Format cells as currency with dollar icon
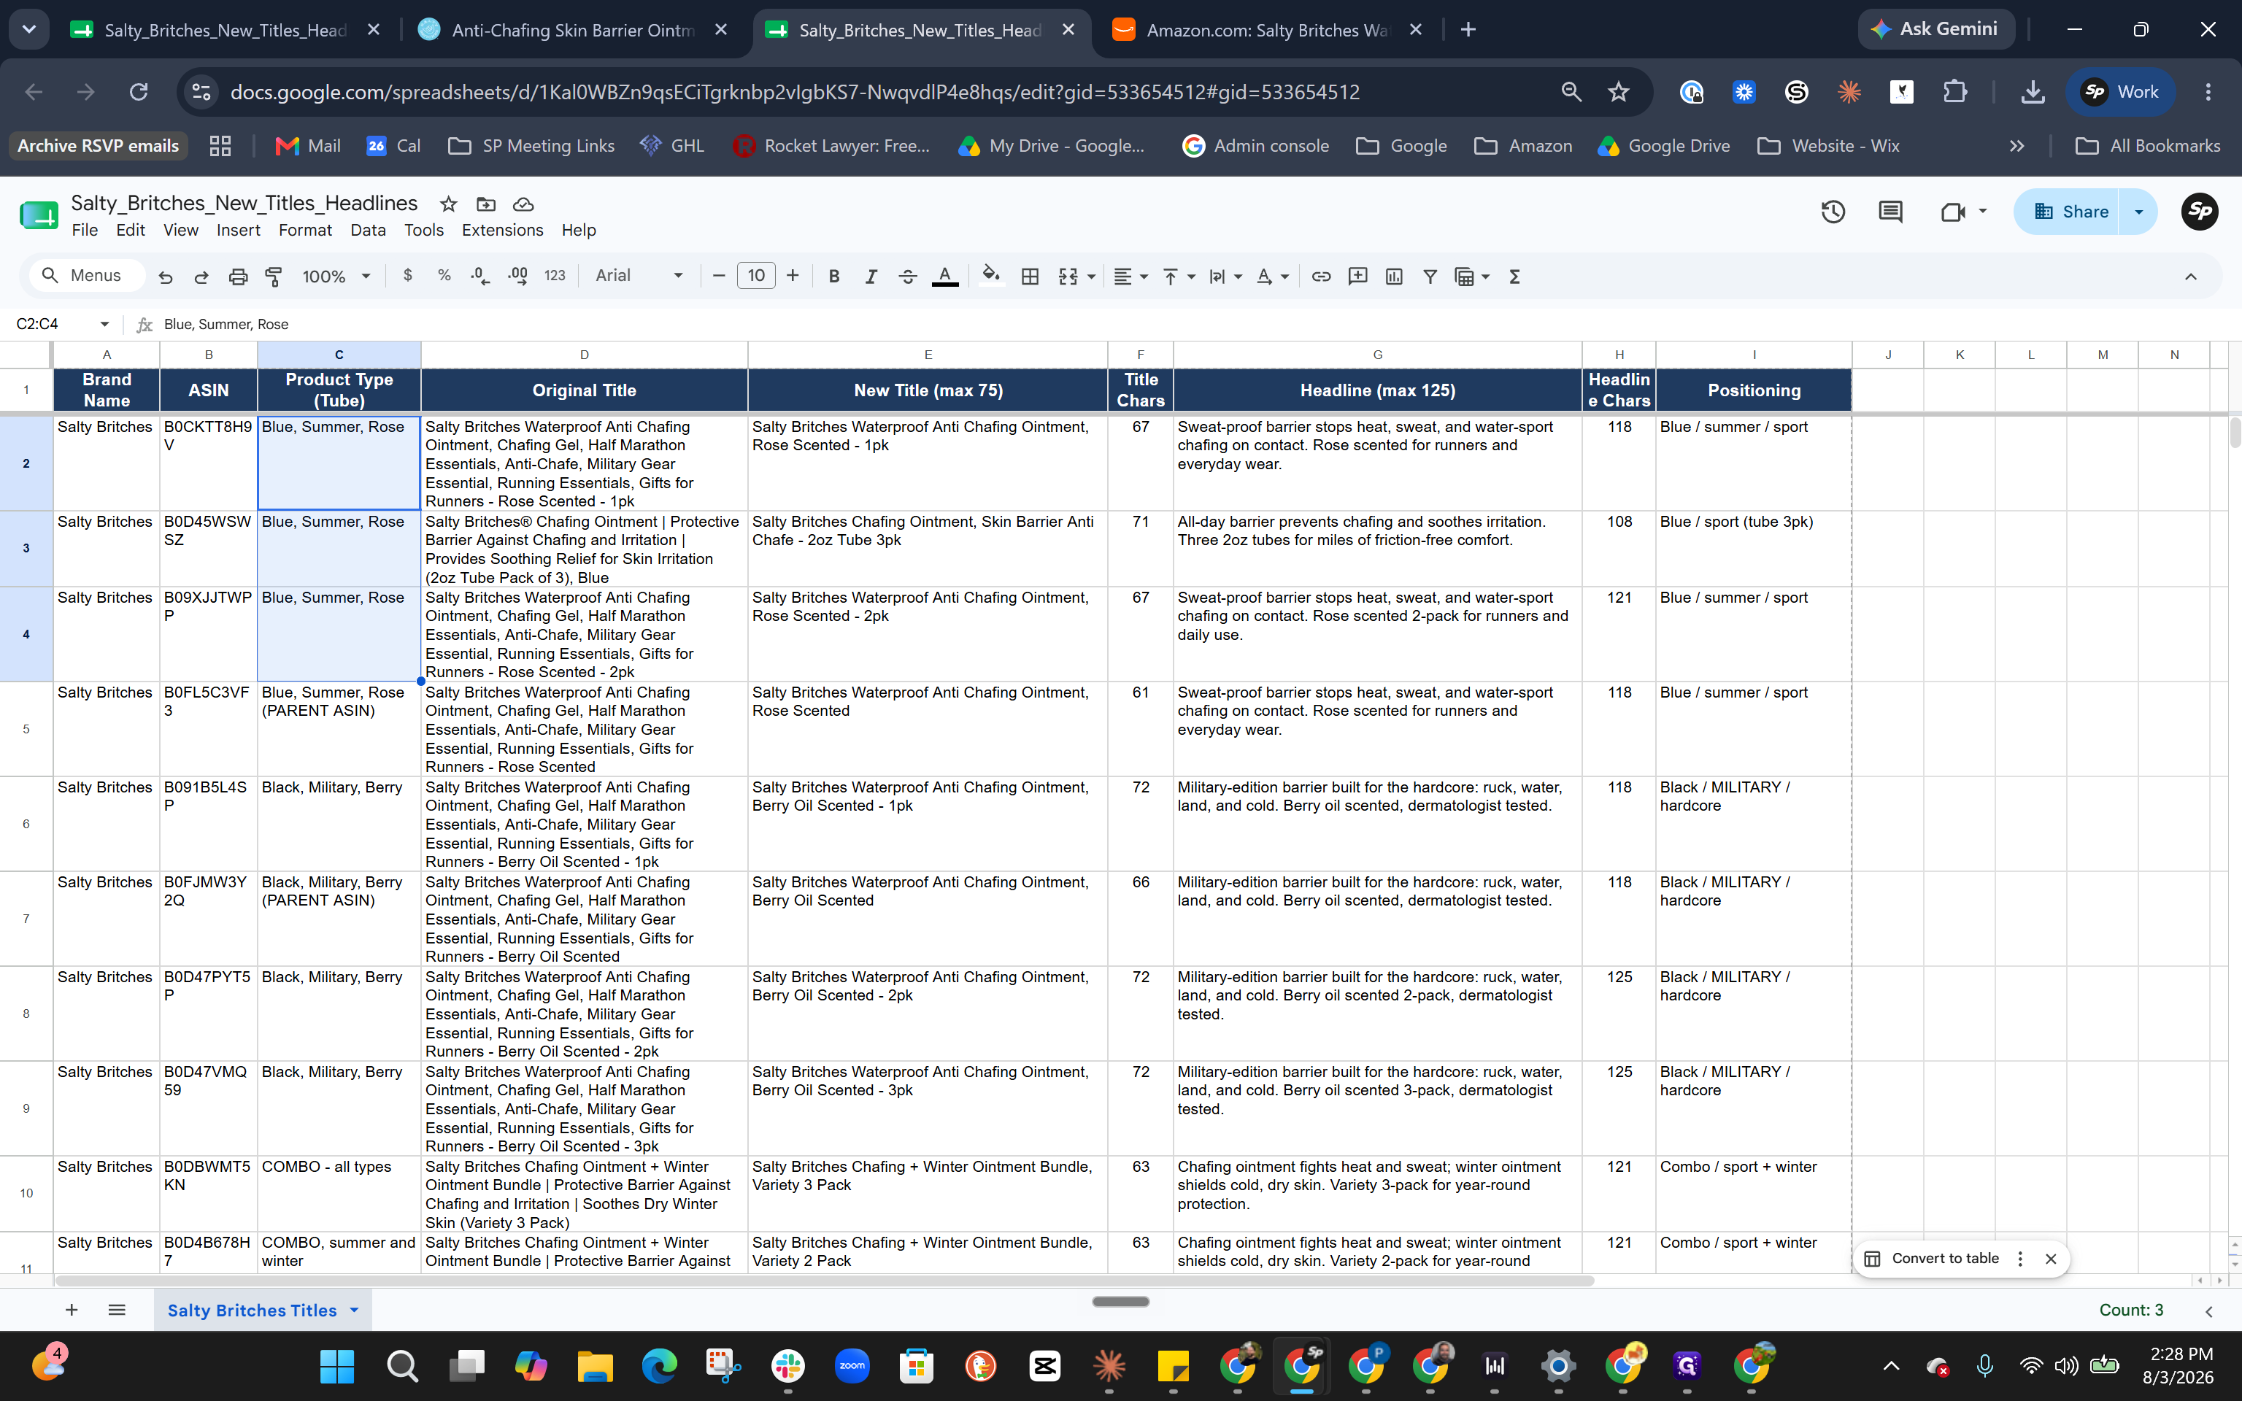The height and width of the screenshot is (1401, 2242). 408,275
